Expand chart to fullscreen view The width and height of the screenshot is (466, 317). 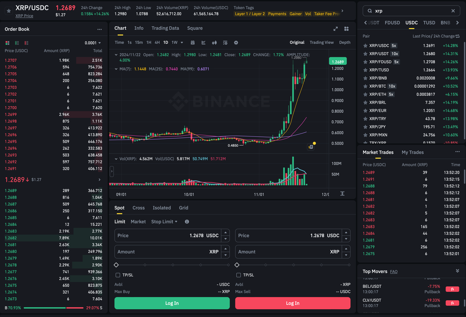(x=336, y=28)
